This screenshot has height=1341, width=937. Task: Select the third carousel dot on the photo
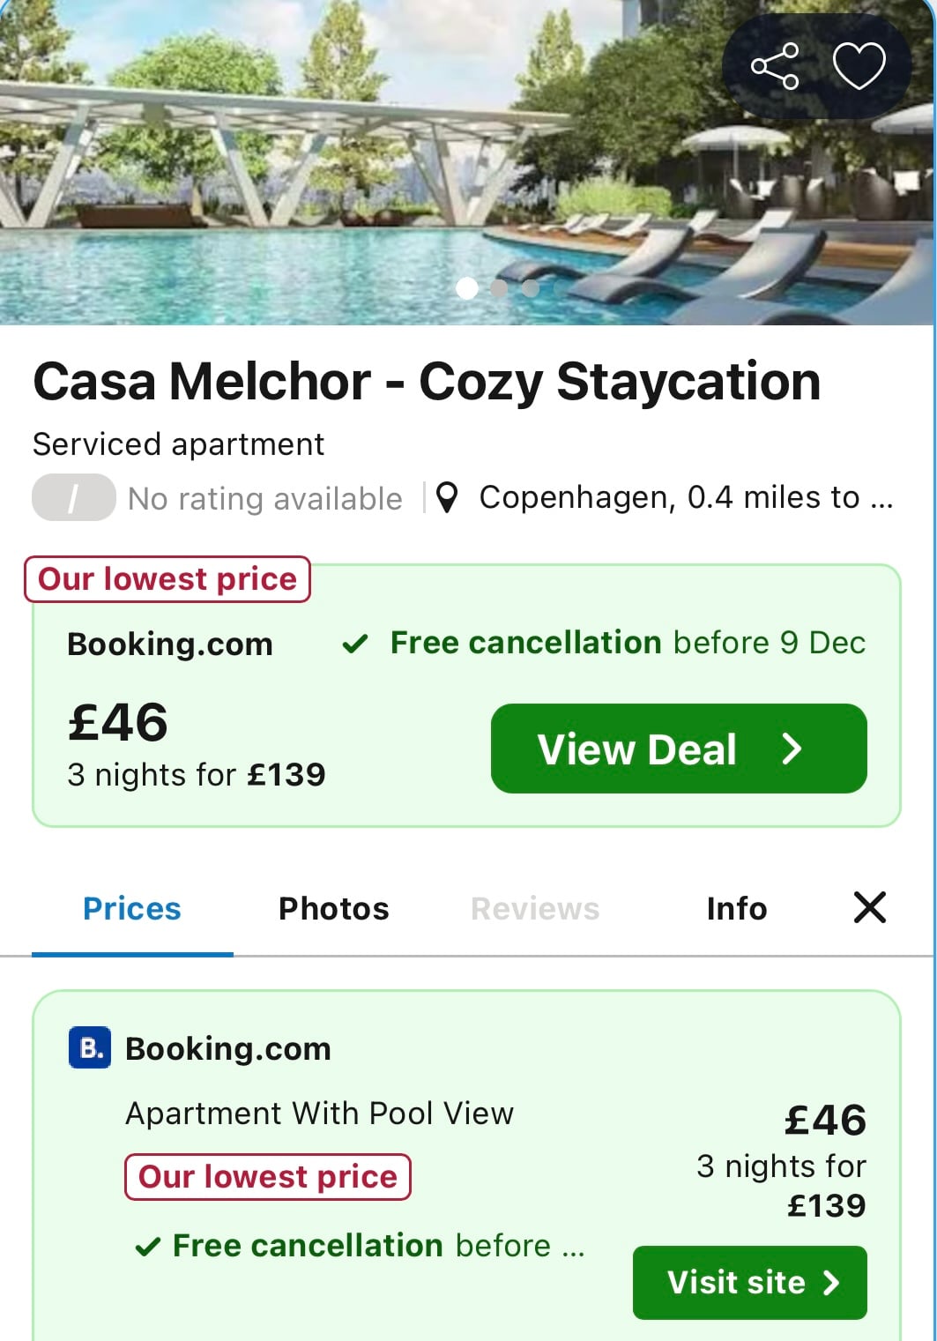529,288
